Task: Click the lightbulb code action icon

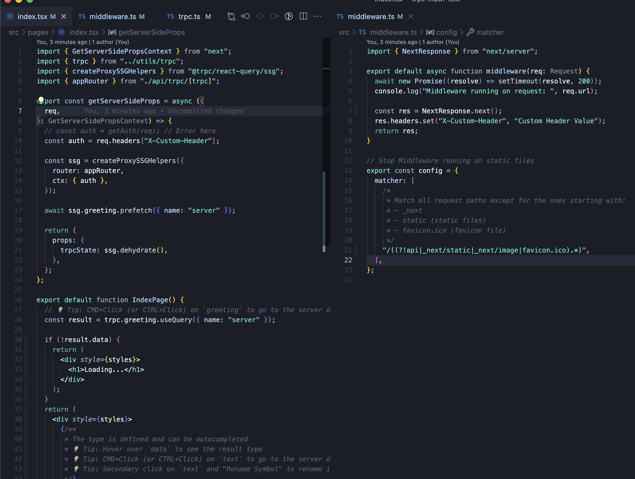Action: (41, 99)
